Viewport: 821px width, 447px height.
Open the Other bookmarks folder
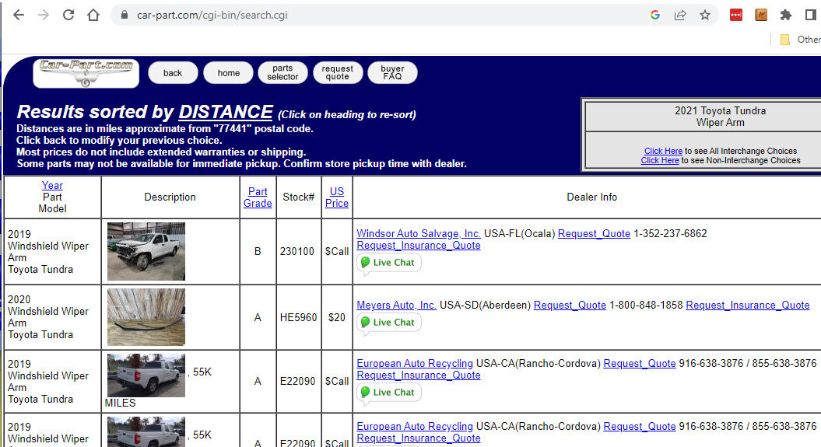[799, 39]
